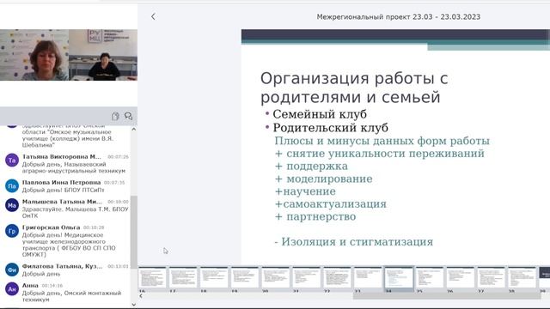The image size is (550, 309).
Task: Click slide line '+ моделирование'
Action: point(324,179)
